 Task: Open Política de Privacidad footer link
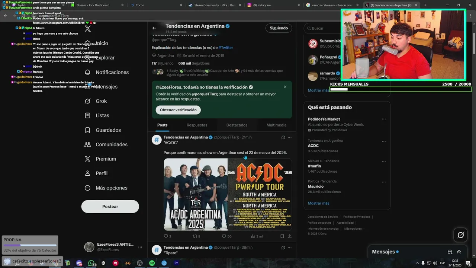357,217
